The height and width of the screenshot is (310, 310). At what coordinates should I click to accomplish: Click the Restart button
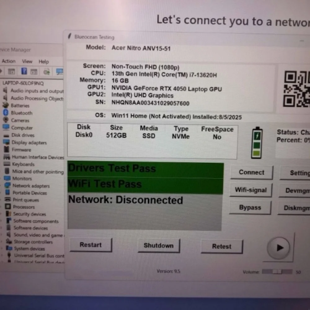coord(91,245)
